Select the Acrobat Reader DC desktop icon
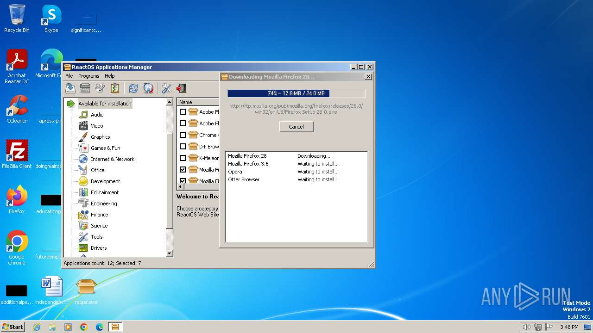Viewport: 593px width, 333px height. (x=17, y=67)
